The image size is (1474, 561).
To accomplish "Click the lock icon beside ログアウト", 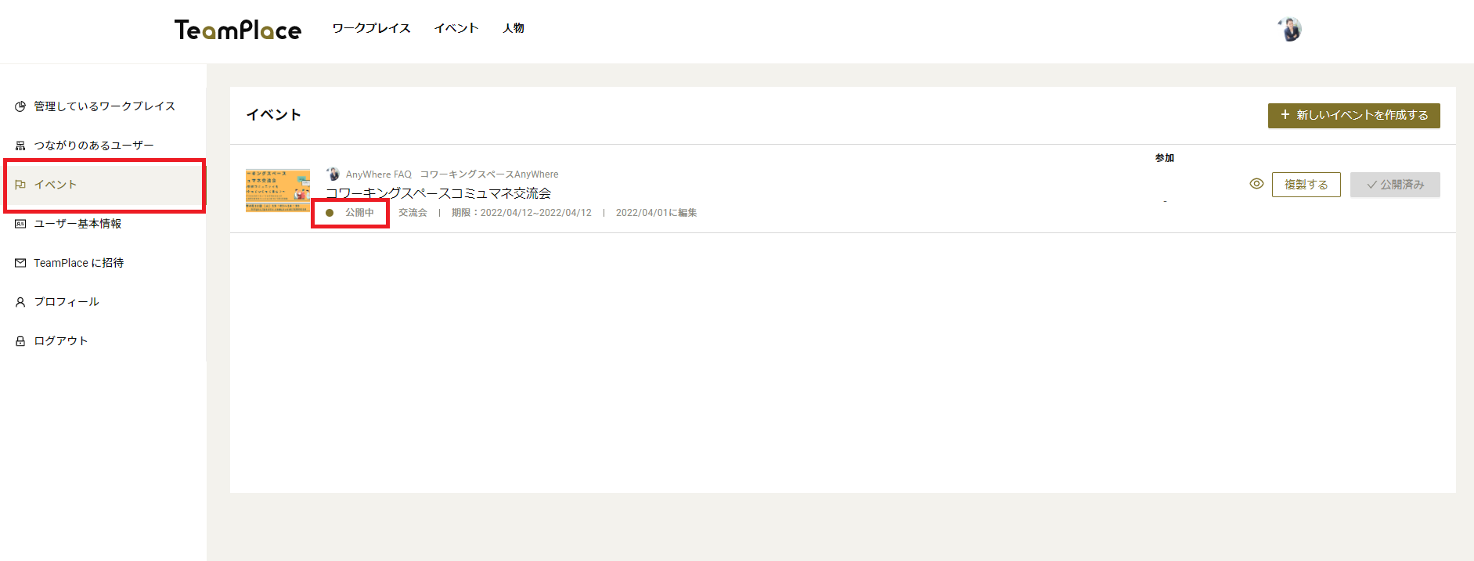I will point(20,341).
